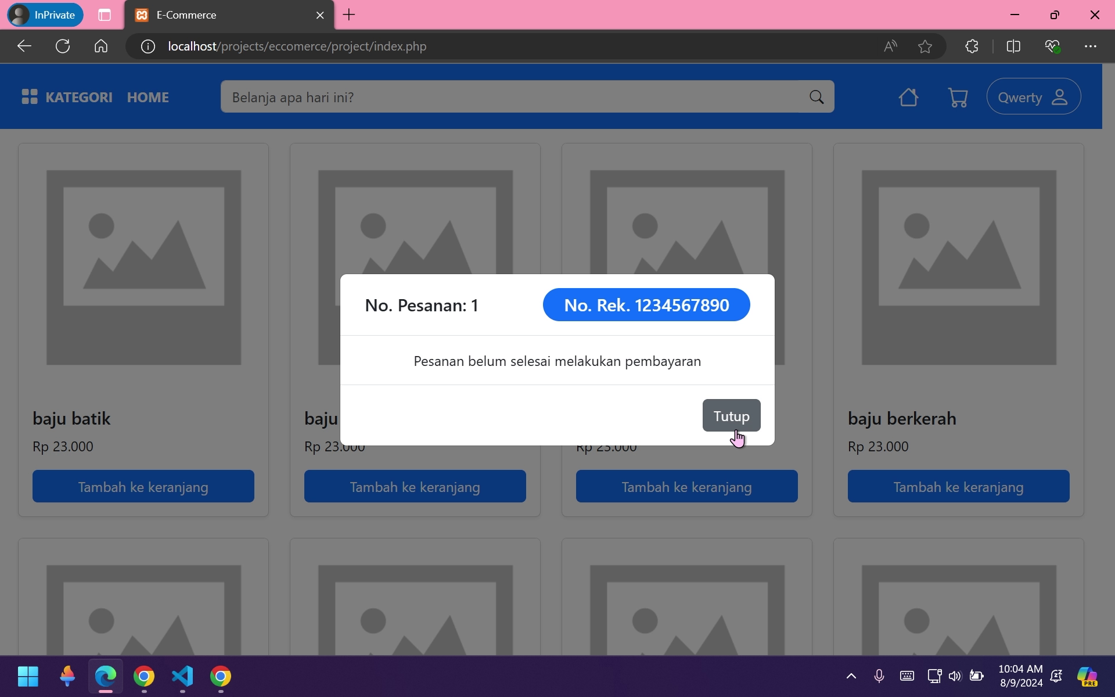1115x697 pixels.
Task: Open volume settings in system tray
Action: click(x=955, y=676)
